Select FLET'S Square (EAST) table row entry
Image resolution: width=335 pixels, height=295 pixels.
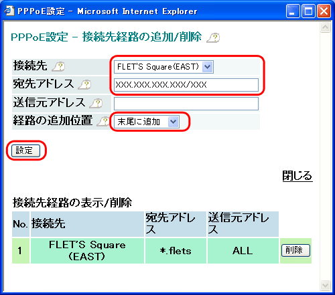click(87, 251)
